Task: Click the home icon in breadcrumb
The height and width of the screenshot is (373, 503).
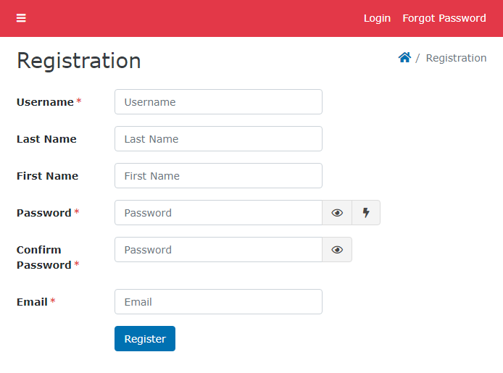Action: point(404,58)
